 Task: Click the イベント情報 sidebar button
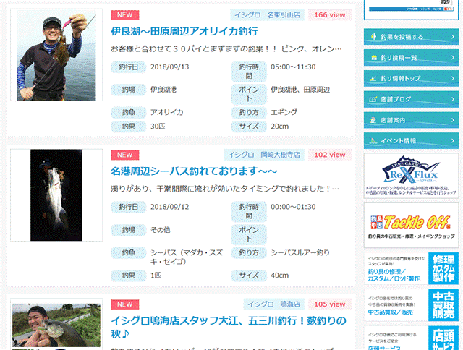click(411, 141)
